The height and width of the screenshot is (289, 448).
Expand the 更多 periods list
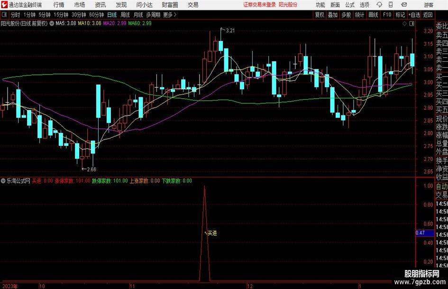point(170,15)
